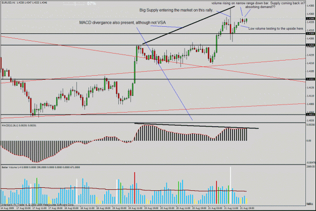Image resolution: width=316 pixels, height=211 pixels.
Task: Click the 1.4035 price axis label
Action: click(310, 121)
